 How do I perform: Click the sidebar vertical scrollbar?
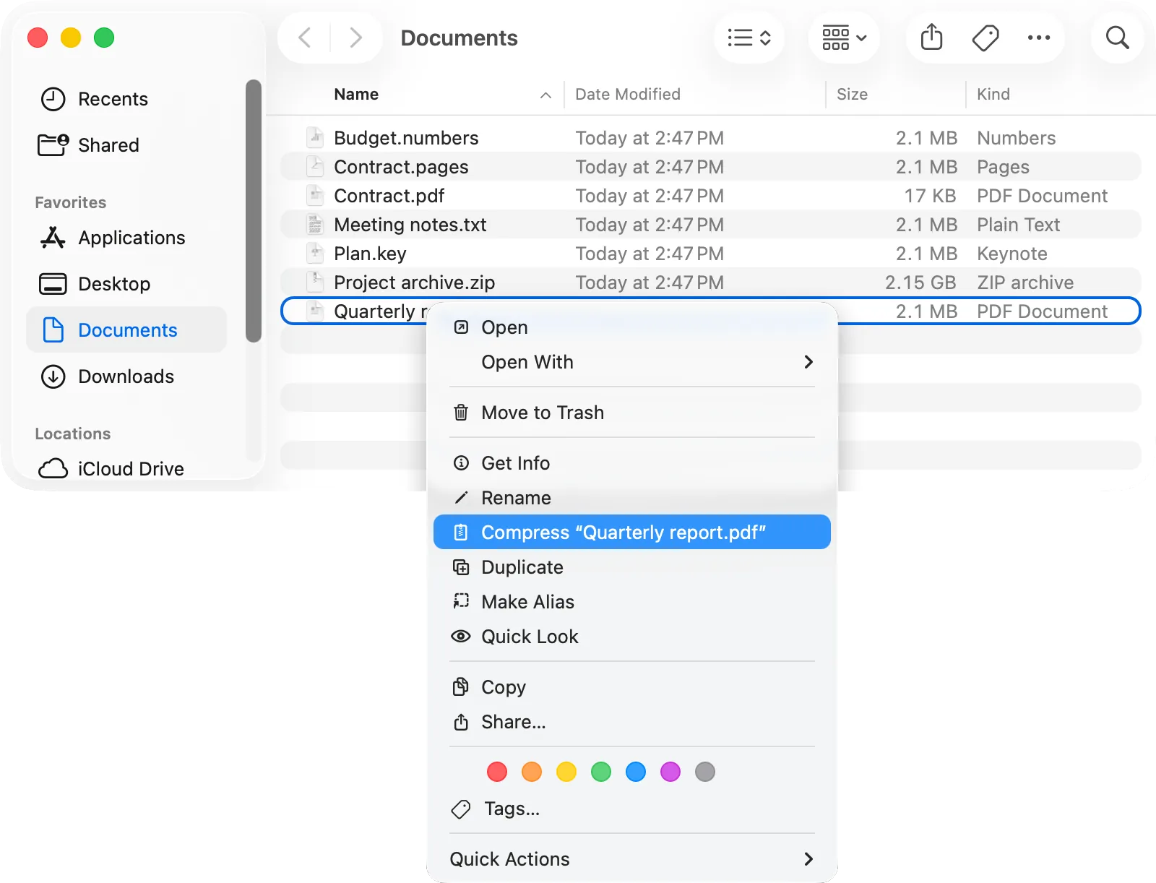coord(253,210)
